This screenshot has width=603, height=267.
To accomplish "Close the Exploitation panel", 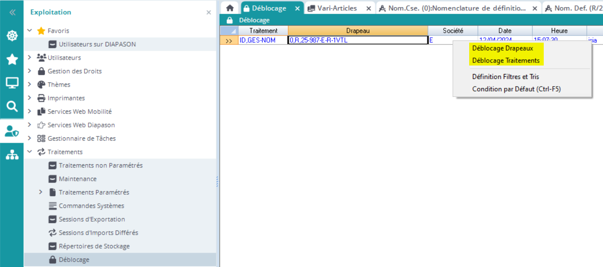I will 208,13.
